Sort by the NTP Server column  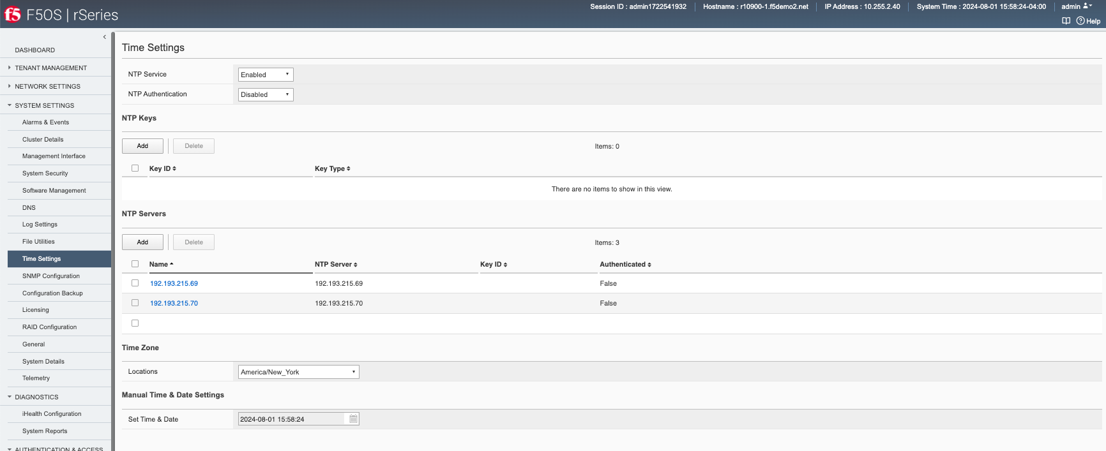pos(336,264)
